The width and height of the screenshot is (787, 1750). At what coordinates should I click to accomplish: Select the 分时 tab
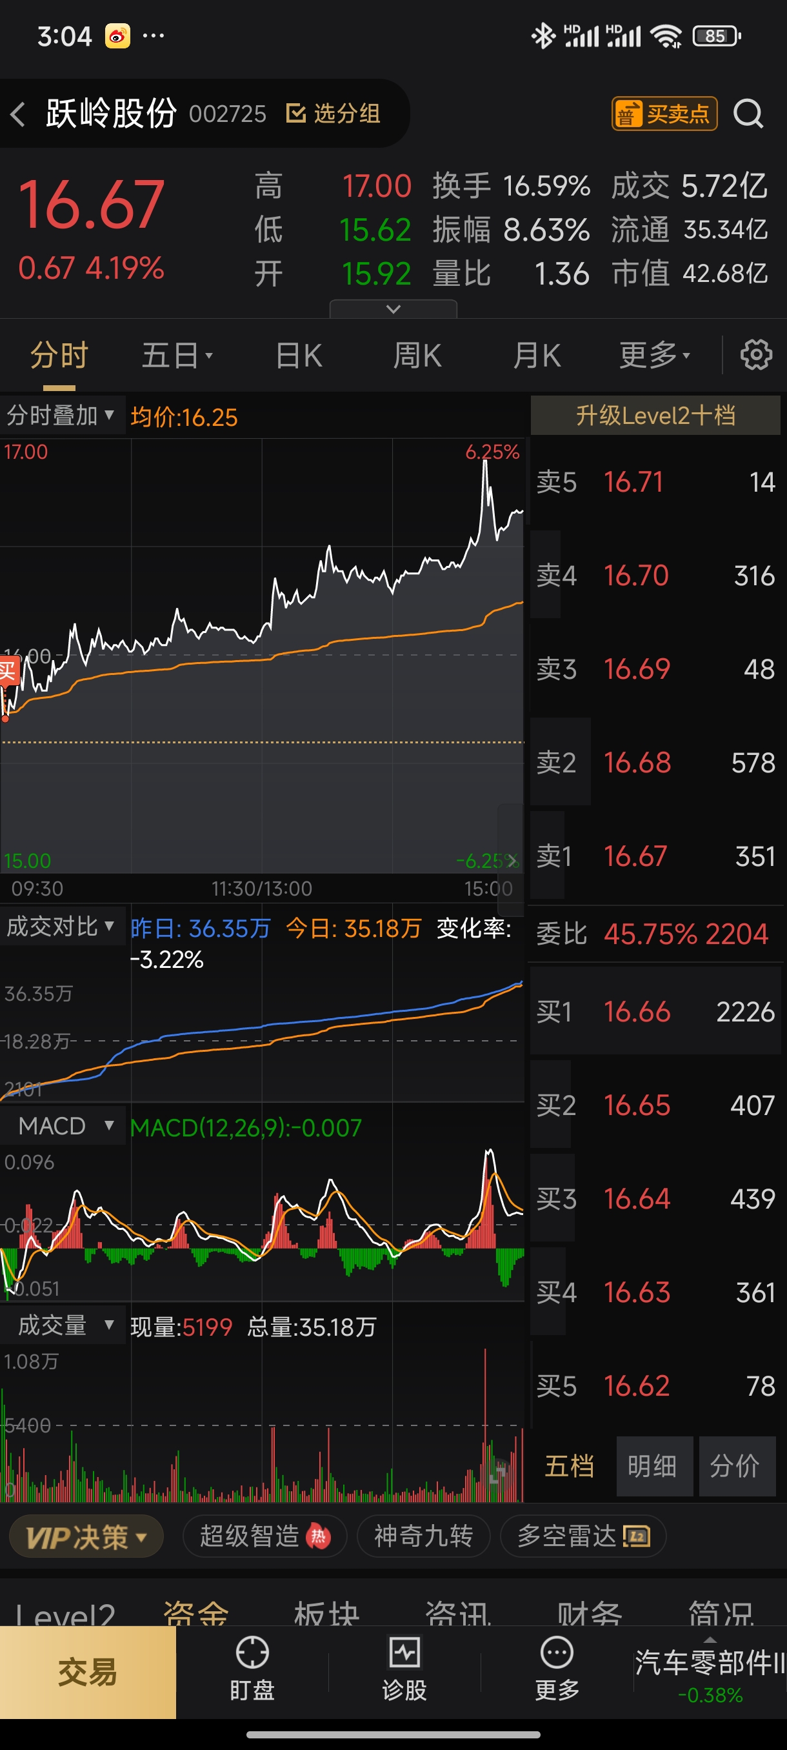(59, 356)
